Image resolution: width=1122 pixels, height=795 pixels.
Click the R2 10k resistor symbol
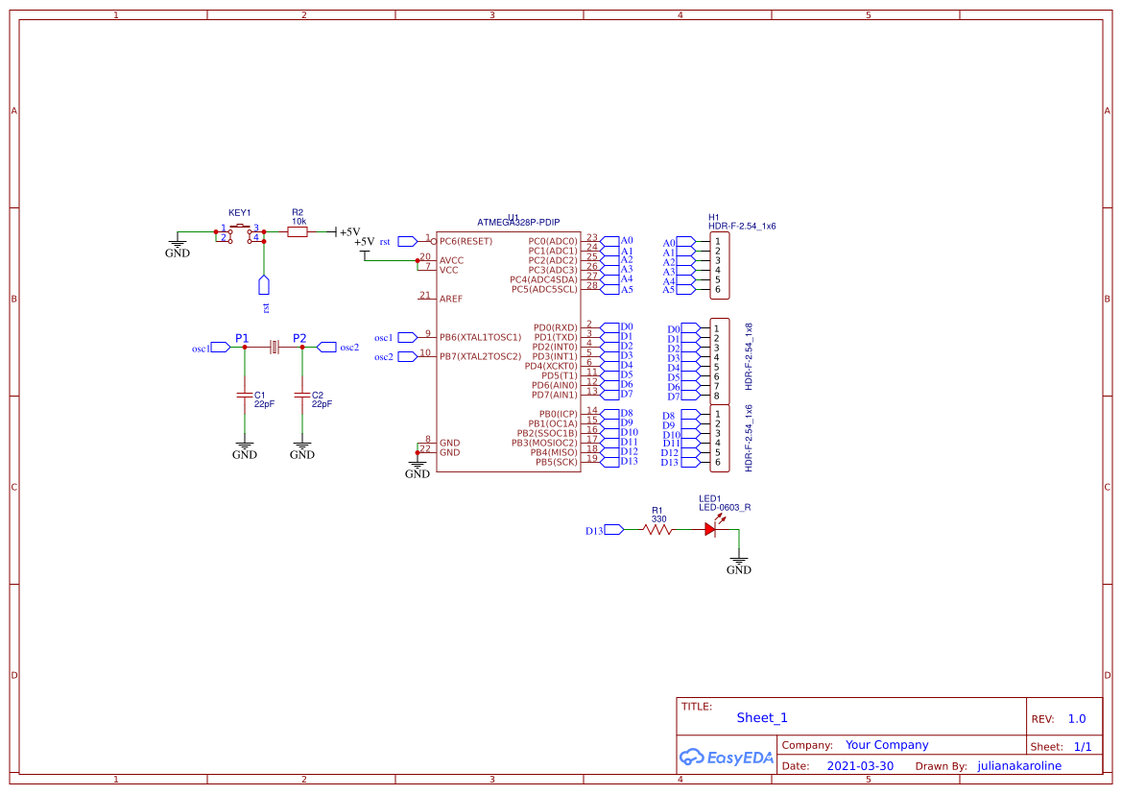298,231
